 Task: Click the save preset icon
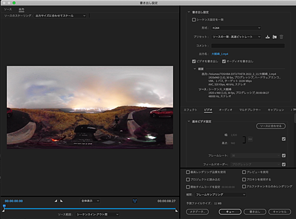point(268,37)
